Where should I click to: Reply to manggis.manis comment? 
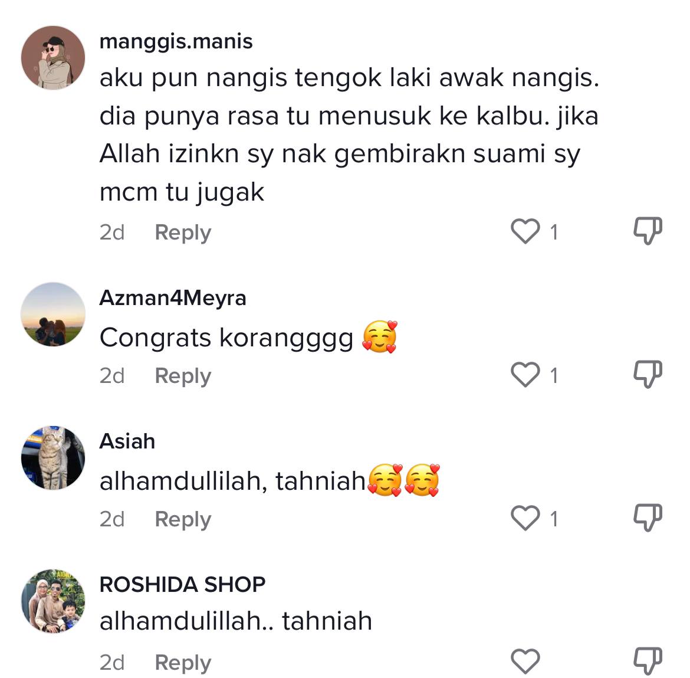tap(183, 233)
